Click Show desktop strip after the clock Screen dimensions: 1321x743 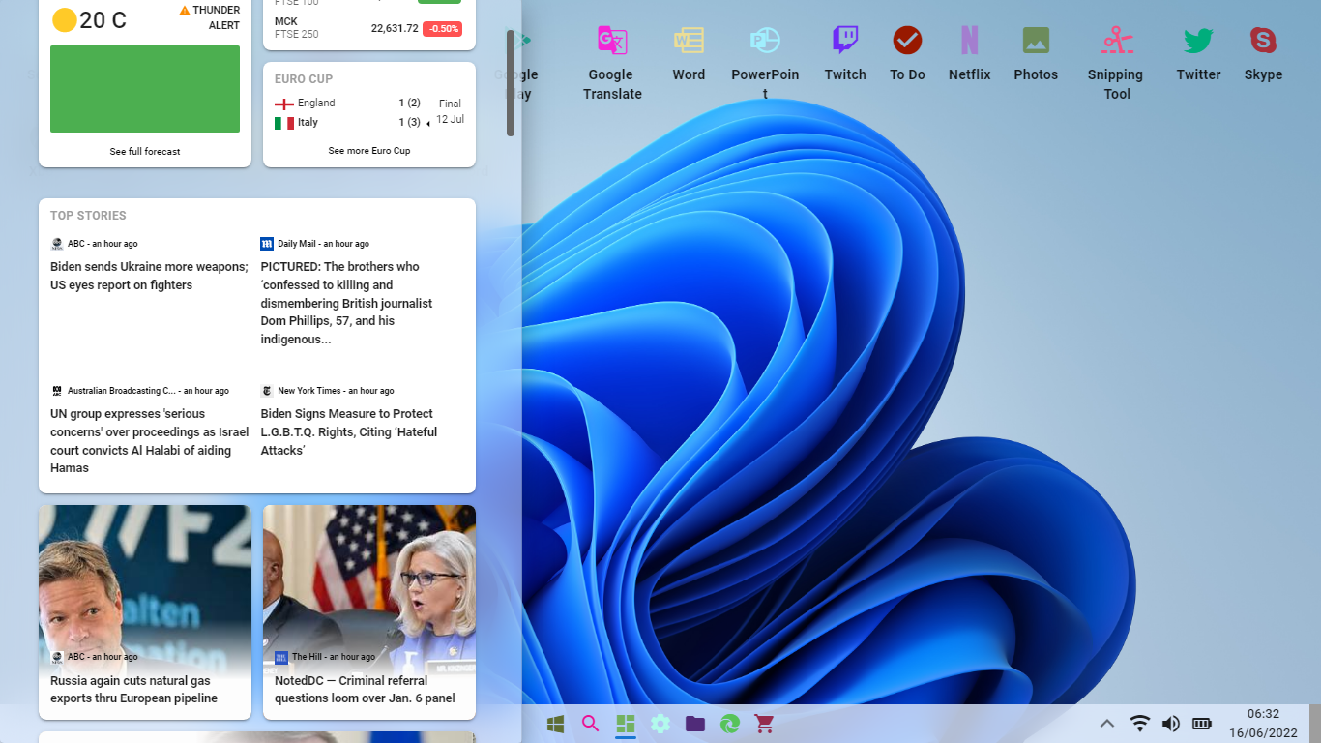[x=1315, y=724]
